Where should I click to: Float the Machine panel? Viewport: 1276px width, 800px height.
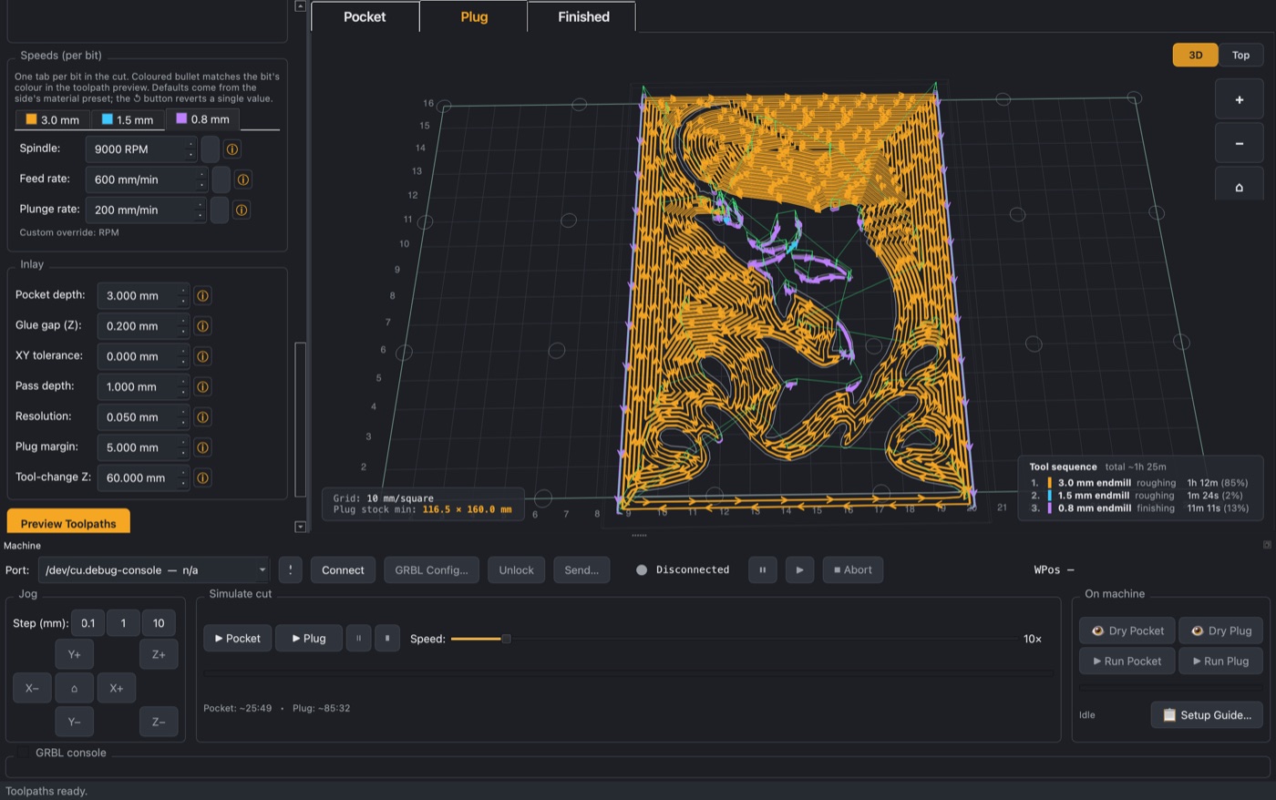1267,545
